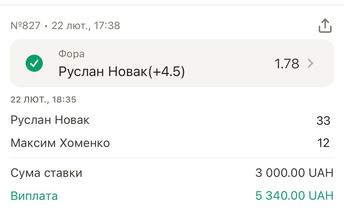Tap the empty middle of the selection card
The image size is (344, 219).
click(228, 63)
